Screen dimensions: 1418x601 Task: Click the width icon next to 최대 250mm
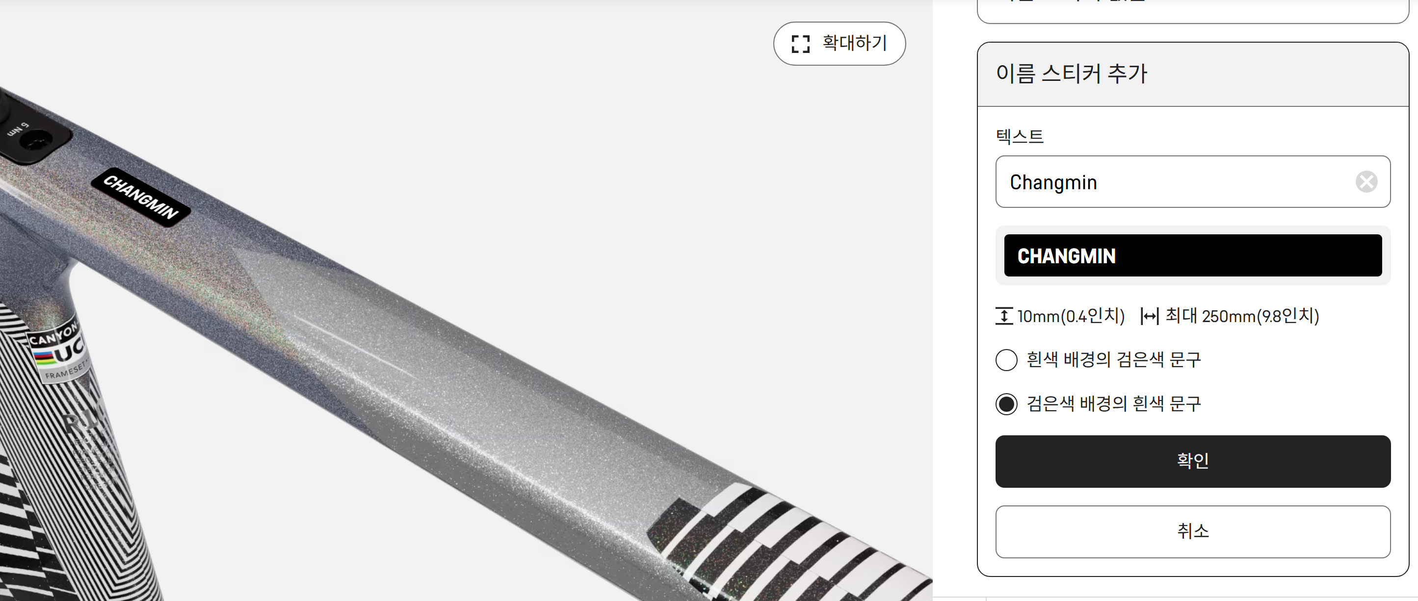pos(1150,316)
